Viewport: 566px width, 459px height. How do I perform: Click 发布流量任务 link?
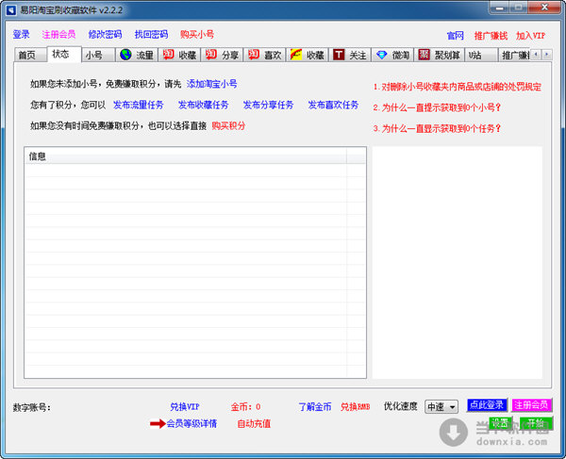point(139,105)
